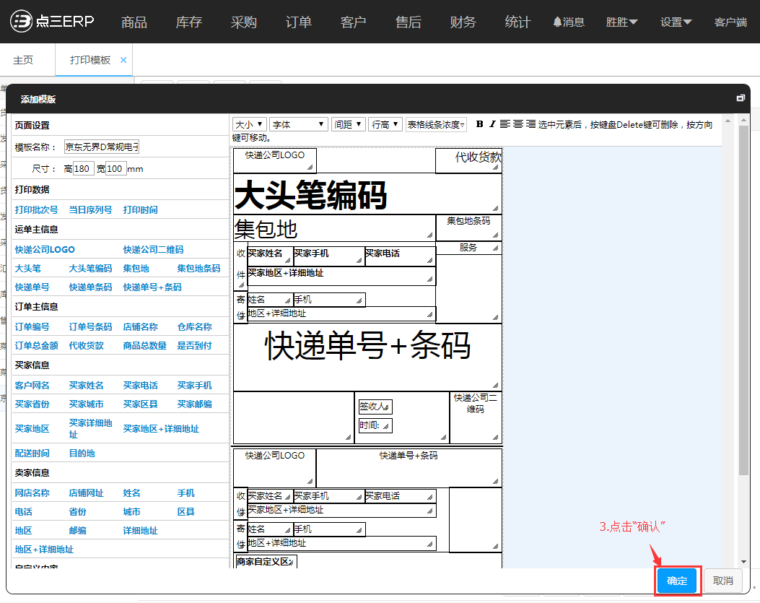Select the 服务 box on canvas

[468, 248]
